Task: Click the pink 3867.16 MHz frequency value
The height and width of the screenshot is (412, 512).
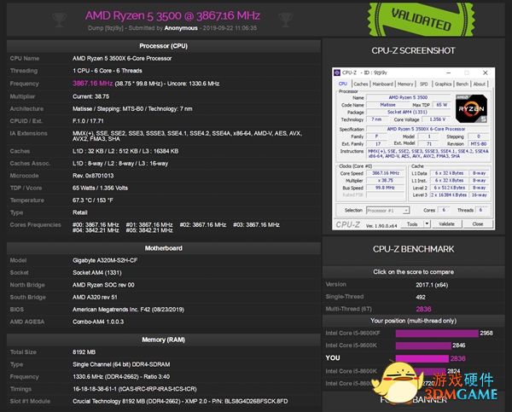Action: pyautogui.click(x=93, y=84)
